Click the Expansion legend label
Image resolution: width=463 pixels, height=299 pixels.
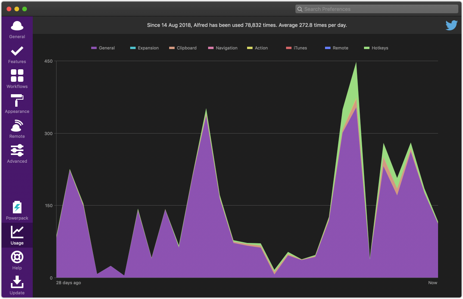(x=148, y=48)
